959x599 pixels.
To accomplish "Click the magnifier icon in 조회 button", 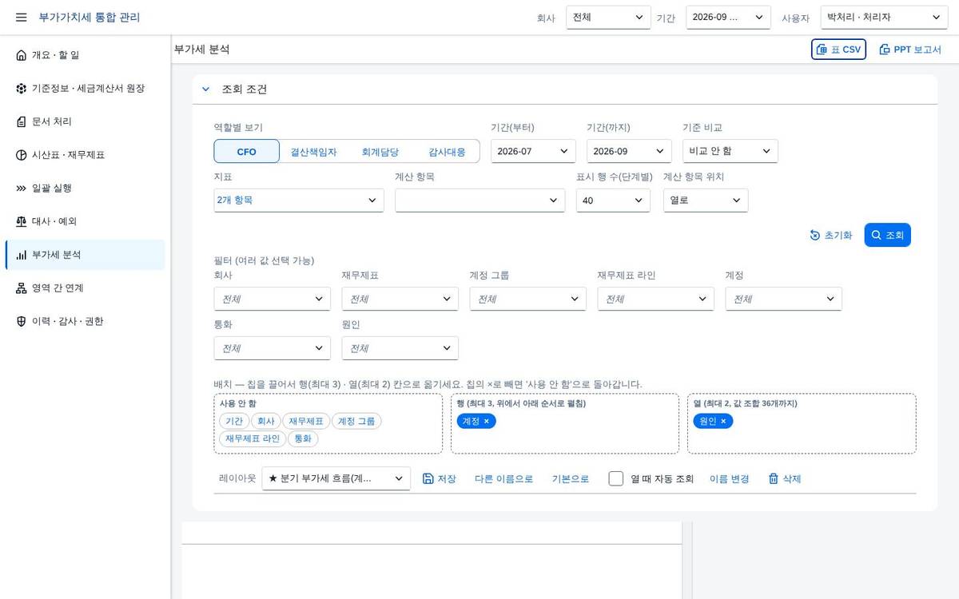I will point(877,235).
